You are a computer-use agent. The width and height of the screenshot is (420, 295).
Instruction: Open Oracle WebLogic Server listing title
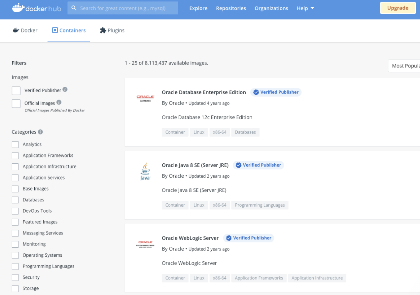[190, 238]
